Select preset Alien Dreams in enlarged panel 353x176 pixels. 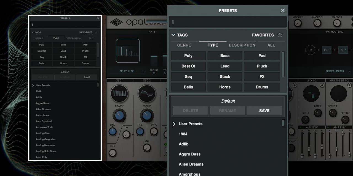click(x=191, y=164)
